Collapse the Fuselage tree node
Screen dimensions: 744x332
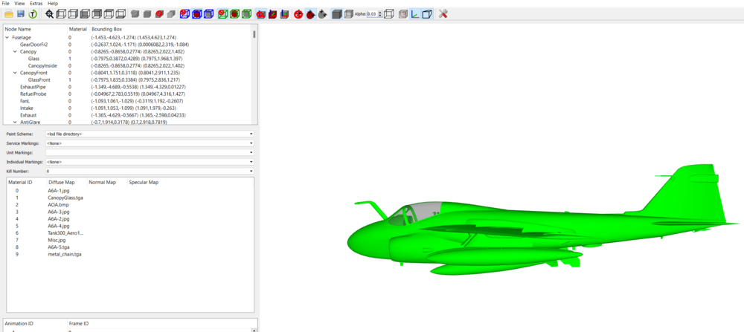7,37
